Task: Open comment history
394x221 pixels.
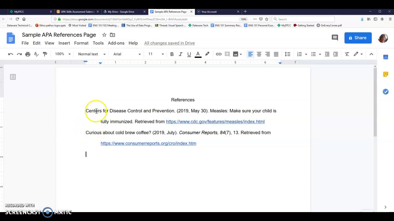Action: click(x=335, y=38)
